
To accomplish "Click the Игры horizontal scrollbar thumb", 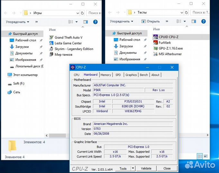I will pyautogui.click(x=58, y=136).
